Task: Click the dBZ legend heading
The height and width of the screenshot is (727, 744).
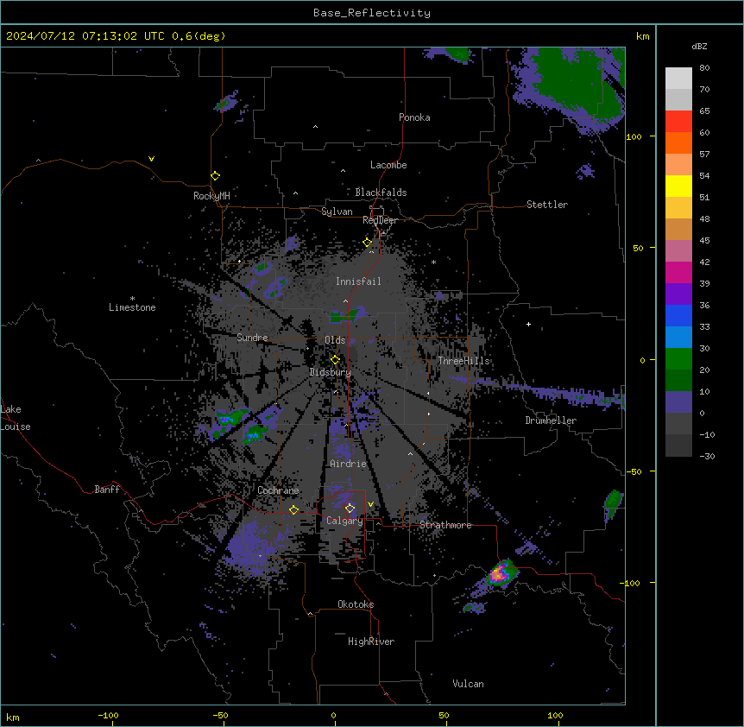Action: click(x=699, y=46)
